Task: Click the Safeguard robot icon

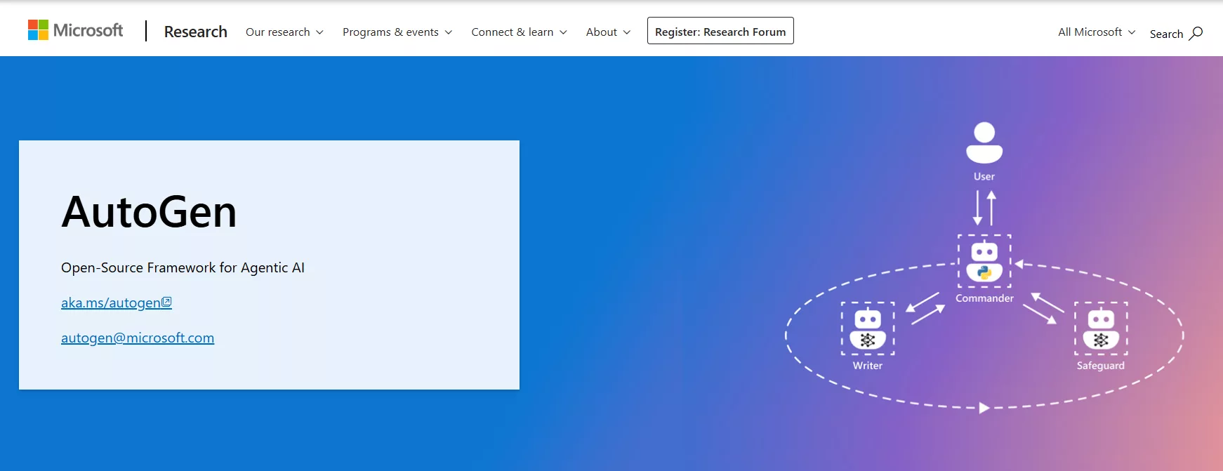Action: [1101, 329]
